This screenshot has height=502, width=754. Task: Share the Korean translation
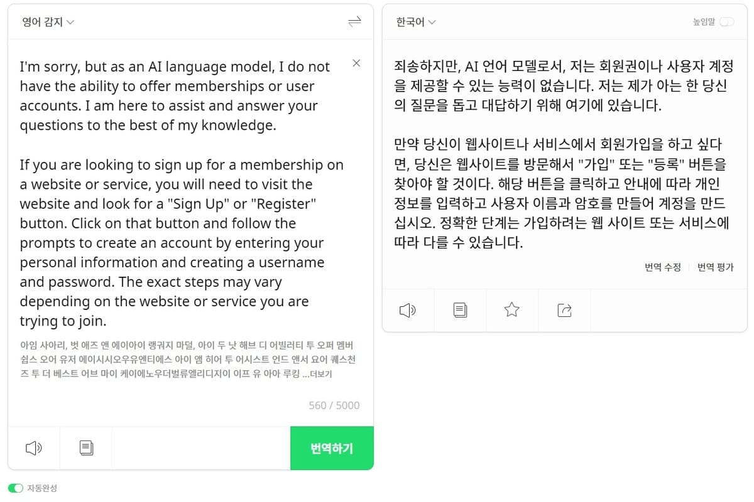[564, 310]
